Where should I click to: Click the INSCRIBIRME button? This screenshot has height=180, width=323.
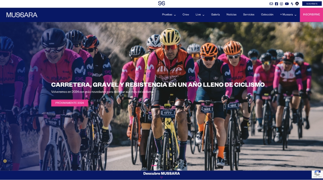point(311,15)
